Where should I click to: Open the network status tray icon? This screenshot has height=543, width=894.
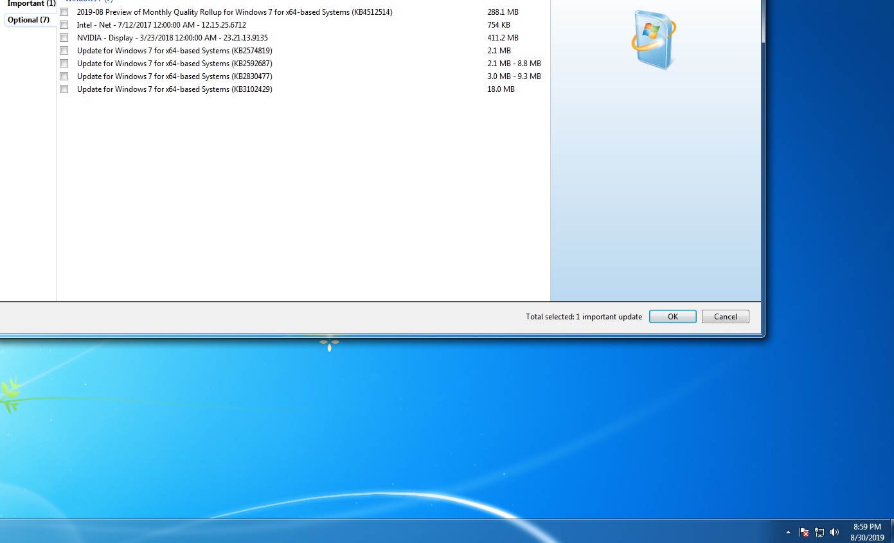(x=819, y=532)
